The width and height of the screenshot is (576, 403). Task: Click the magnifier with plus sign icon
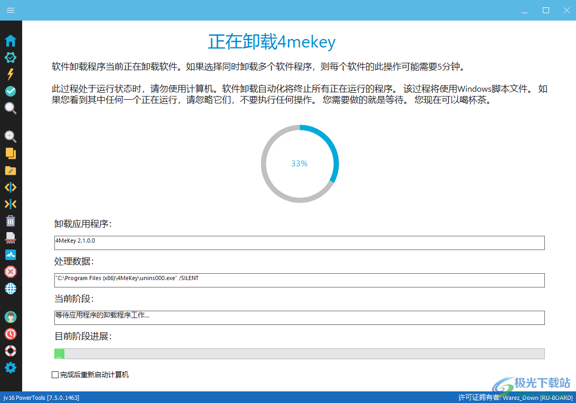pyautogui.click(x=11, y=137)
